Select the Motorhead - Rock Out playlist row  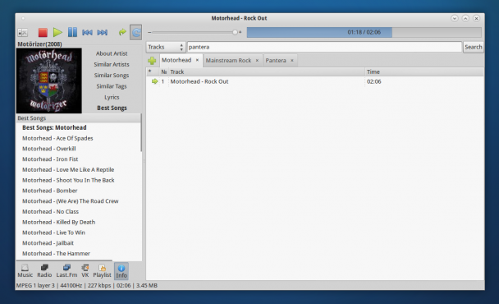pyautogui.click(x=315, y=81)
